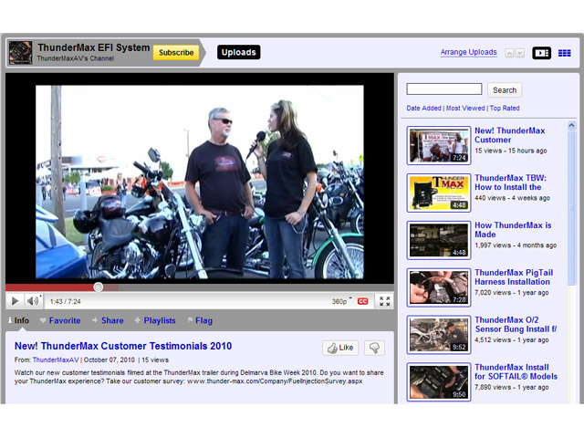Click the play button in the player
This screenshot has width=584, height=438.
coord(15,301)
